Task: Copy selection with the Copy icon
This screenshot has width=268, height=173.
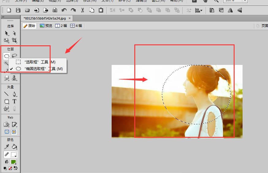Action: (92, 10)
